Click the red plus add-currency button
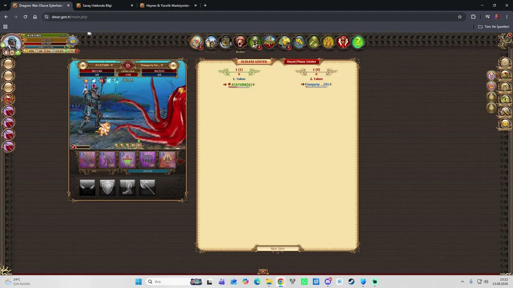 point(77,51)
